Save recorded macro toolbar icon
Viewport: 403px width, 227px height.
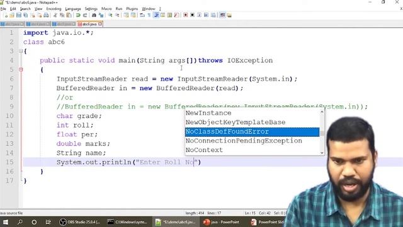tap(213, 15)
